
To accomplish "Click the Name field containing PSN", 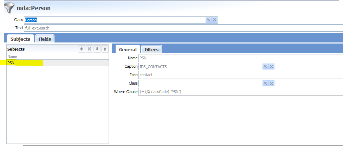I will click(239, 58).
